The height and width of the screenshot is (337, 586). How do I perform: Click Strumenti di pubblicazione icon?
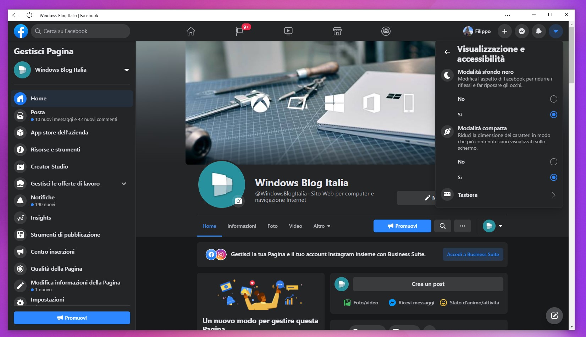coord(20,235)
